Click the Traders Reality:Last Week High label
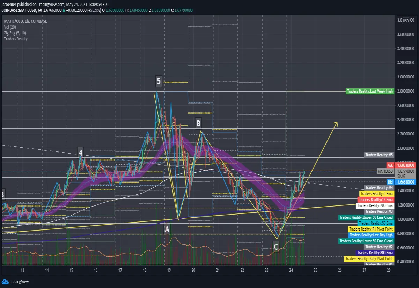Viewport: 419px width, 288px height. (370, 91)
